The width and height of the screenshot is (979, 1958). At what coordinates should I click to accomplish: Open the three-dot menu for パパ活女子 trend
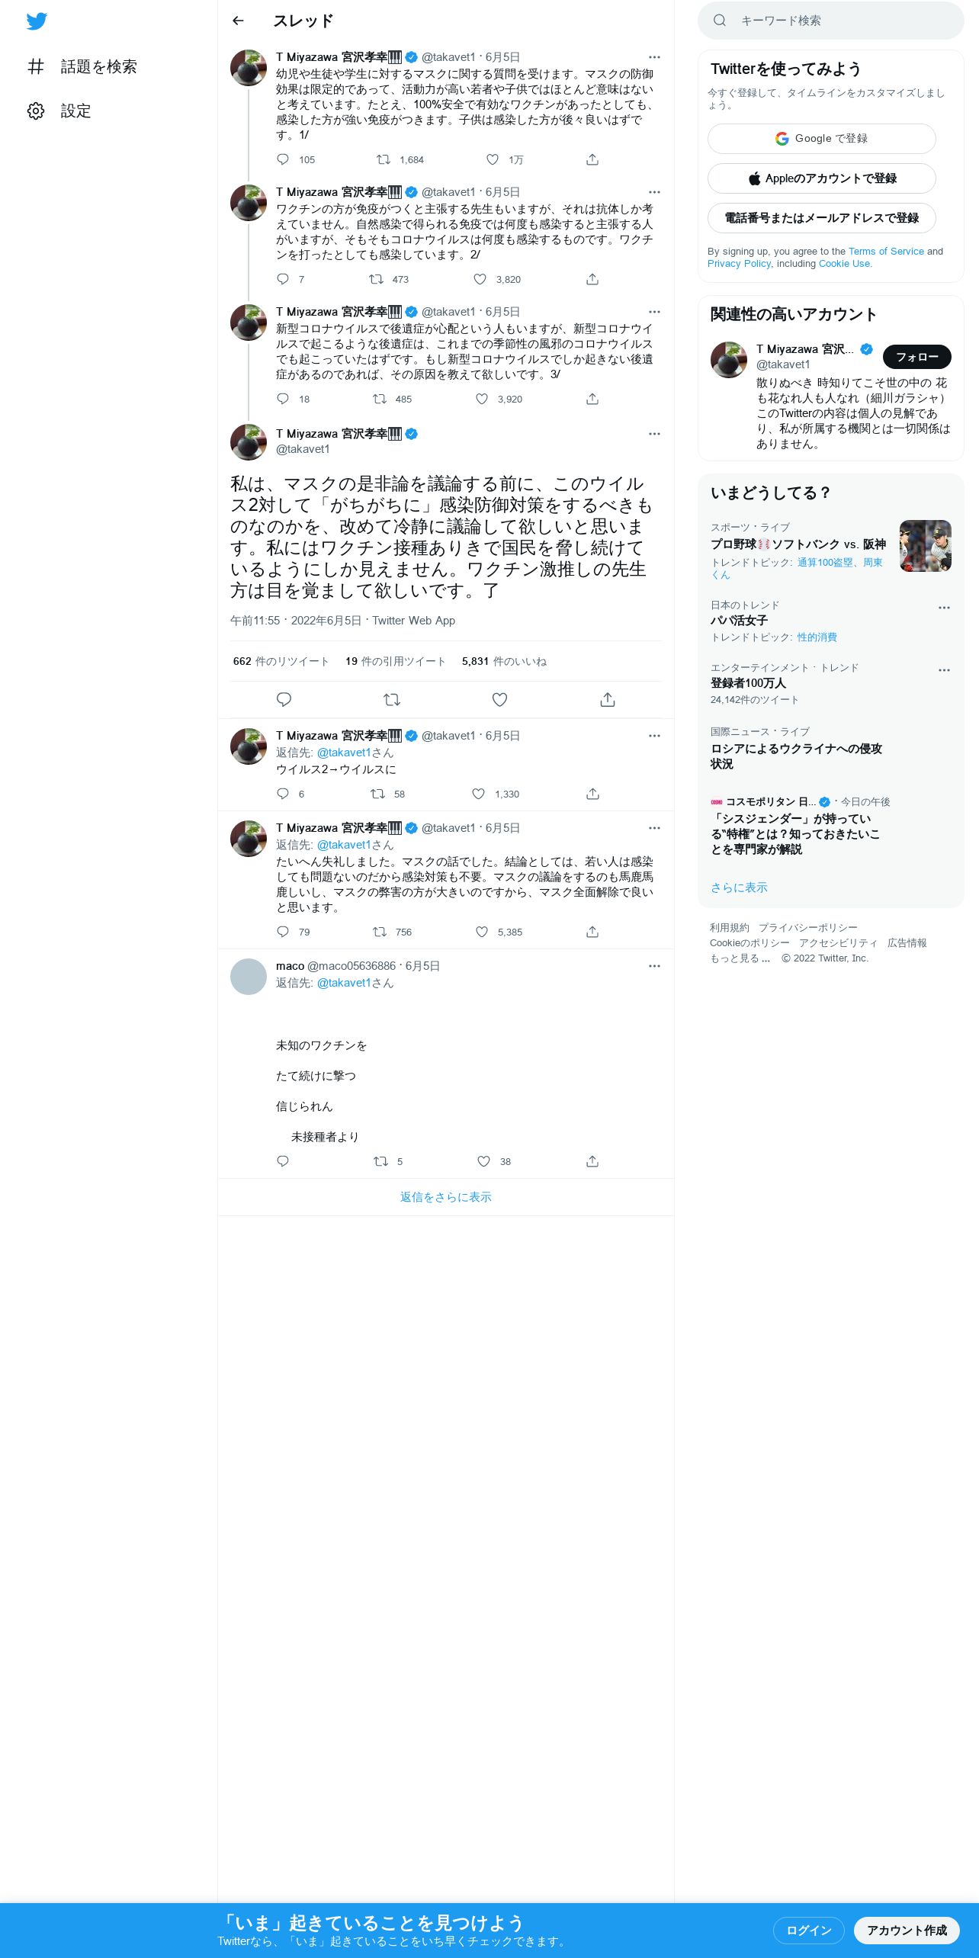pyautogui.click(x=944, y=608)
